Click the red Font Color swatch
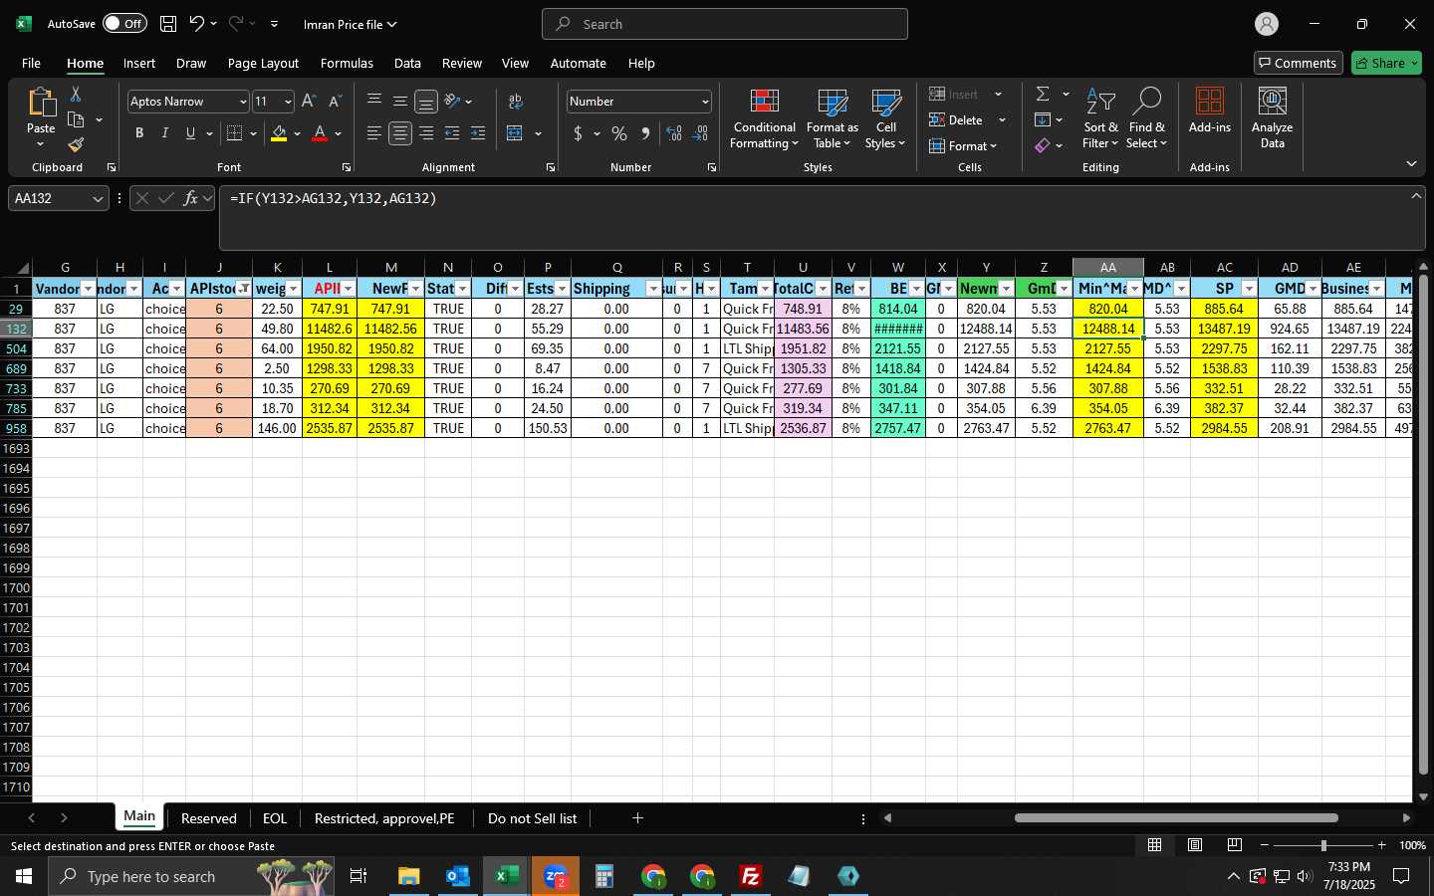Viewport: 1434px width, 896px height. (x=320, y=133)
